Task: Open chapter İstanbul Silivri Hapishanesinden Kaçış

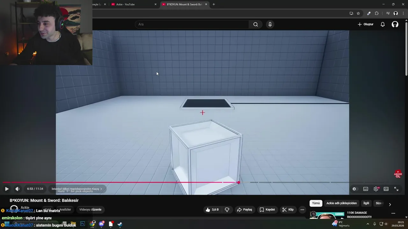Action: pos(77,189)
